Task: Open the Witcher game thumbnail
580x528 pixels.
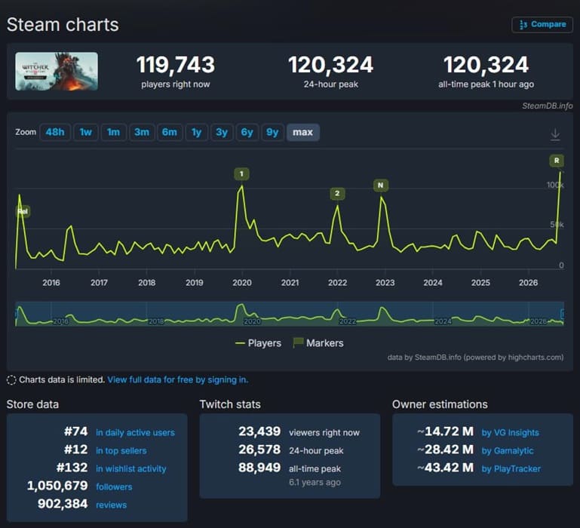Action: click(57, 72)
